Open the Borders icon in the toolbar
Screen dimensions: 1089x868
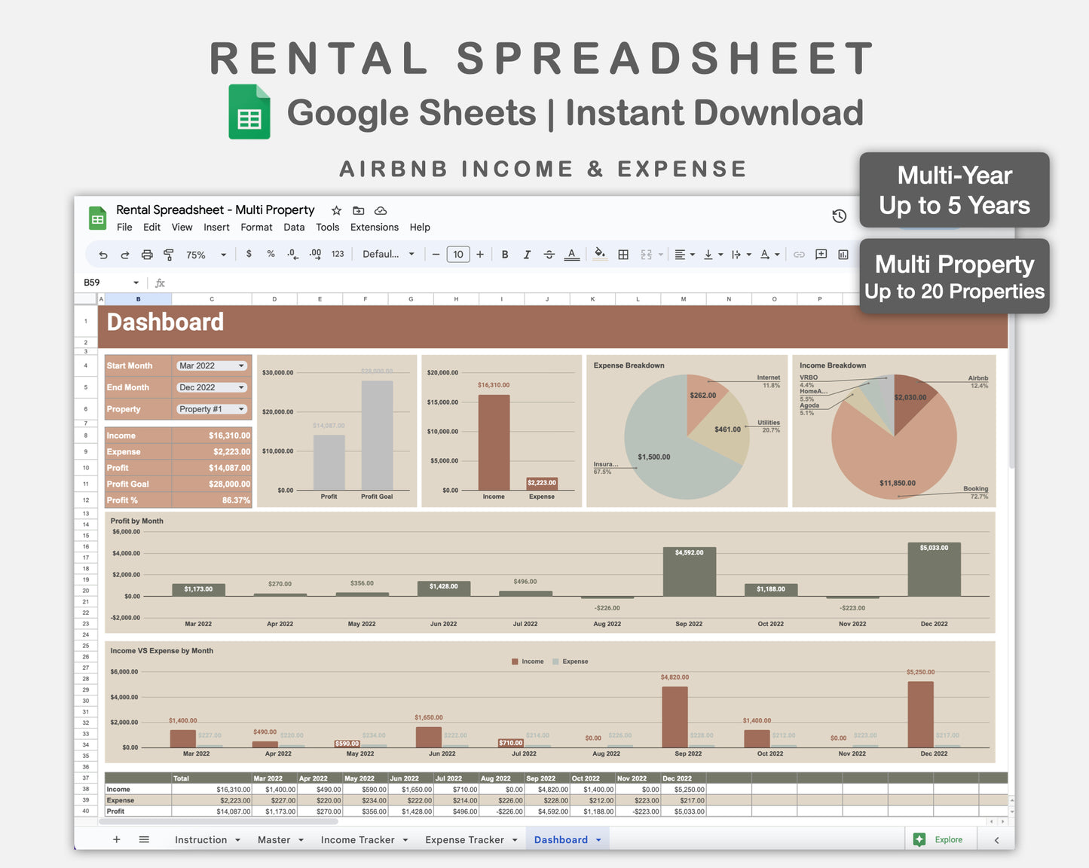point(623,254)
